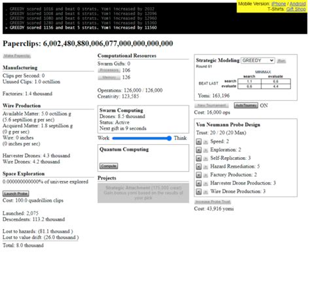This screenshot has height=300, width=310.
Task: Click the Launch Probe button
Action: pos(16,194)
